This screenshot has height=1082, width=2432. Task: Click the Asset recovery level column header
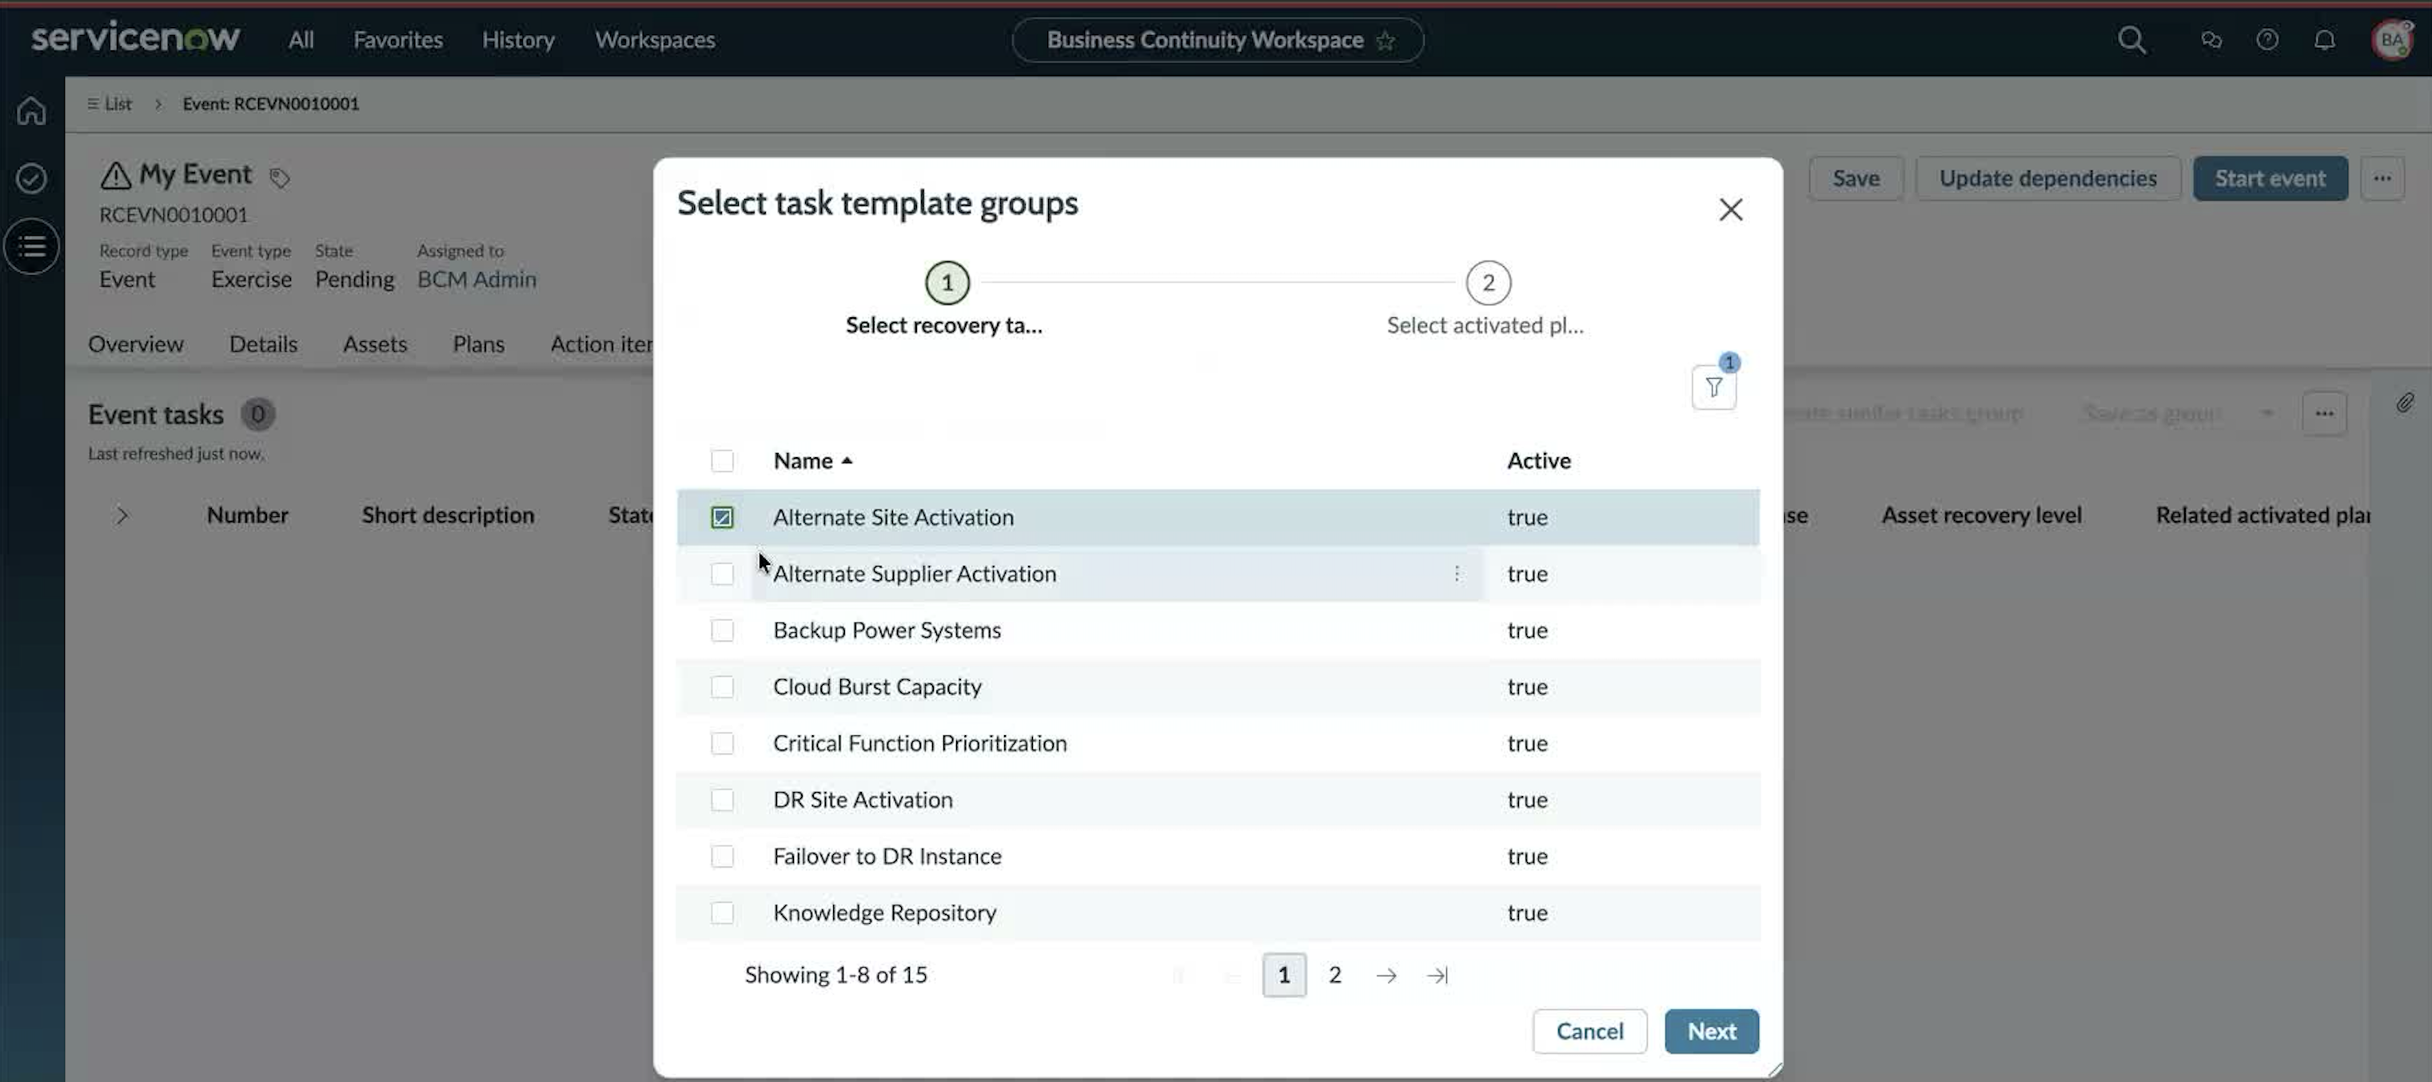(x=1981, y=515)
